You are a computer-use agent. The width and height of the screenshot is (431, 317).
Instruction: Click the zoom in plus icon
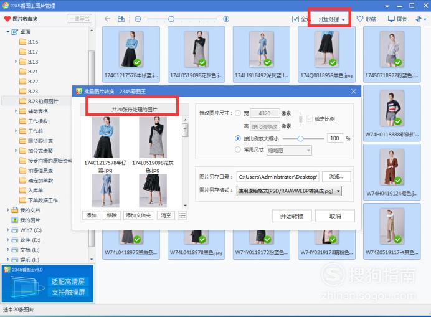(226, 19)
